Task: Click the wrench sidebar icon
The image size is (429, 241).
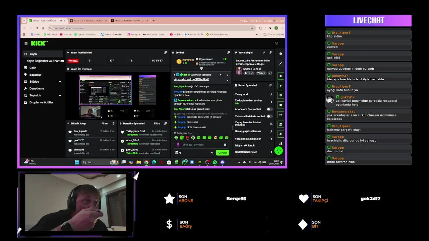Action: [281, 134]
